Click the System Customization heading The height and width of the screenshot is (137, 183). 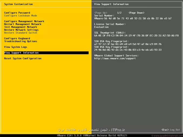(x=18, y=4)
